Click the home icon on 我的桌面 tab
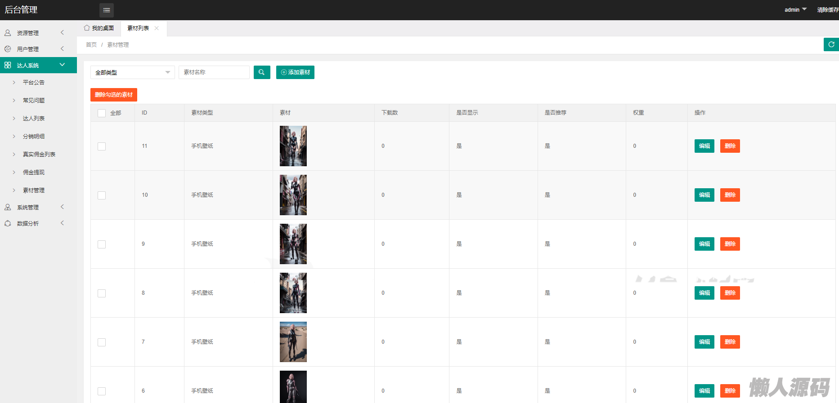 [x=87, y=28]
